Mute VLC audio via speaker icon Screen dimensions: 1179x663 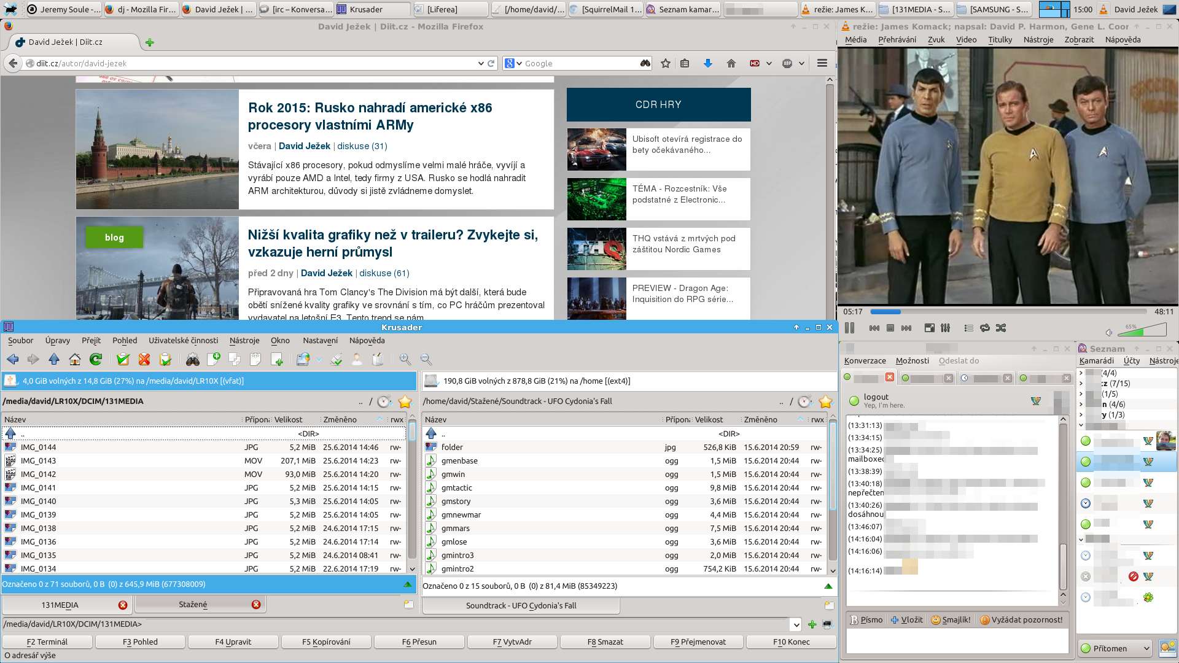1109,332
